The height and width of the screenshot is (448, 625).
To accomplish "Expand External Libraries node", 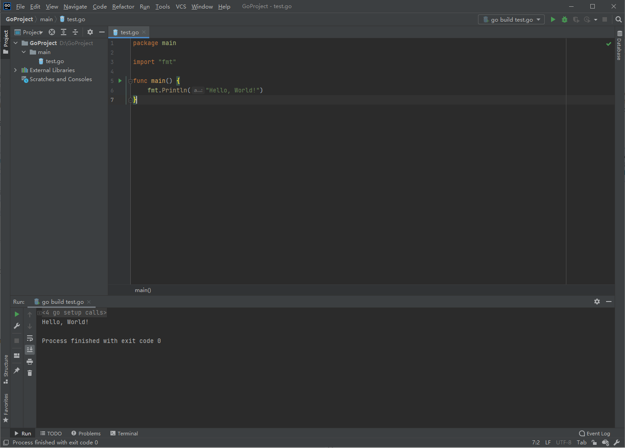I will [x=16, y=70].
